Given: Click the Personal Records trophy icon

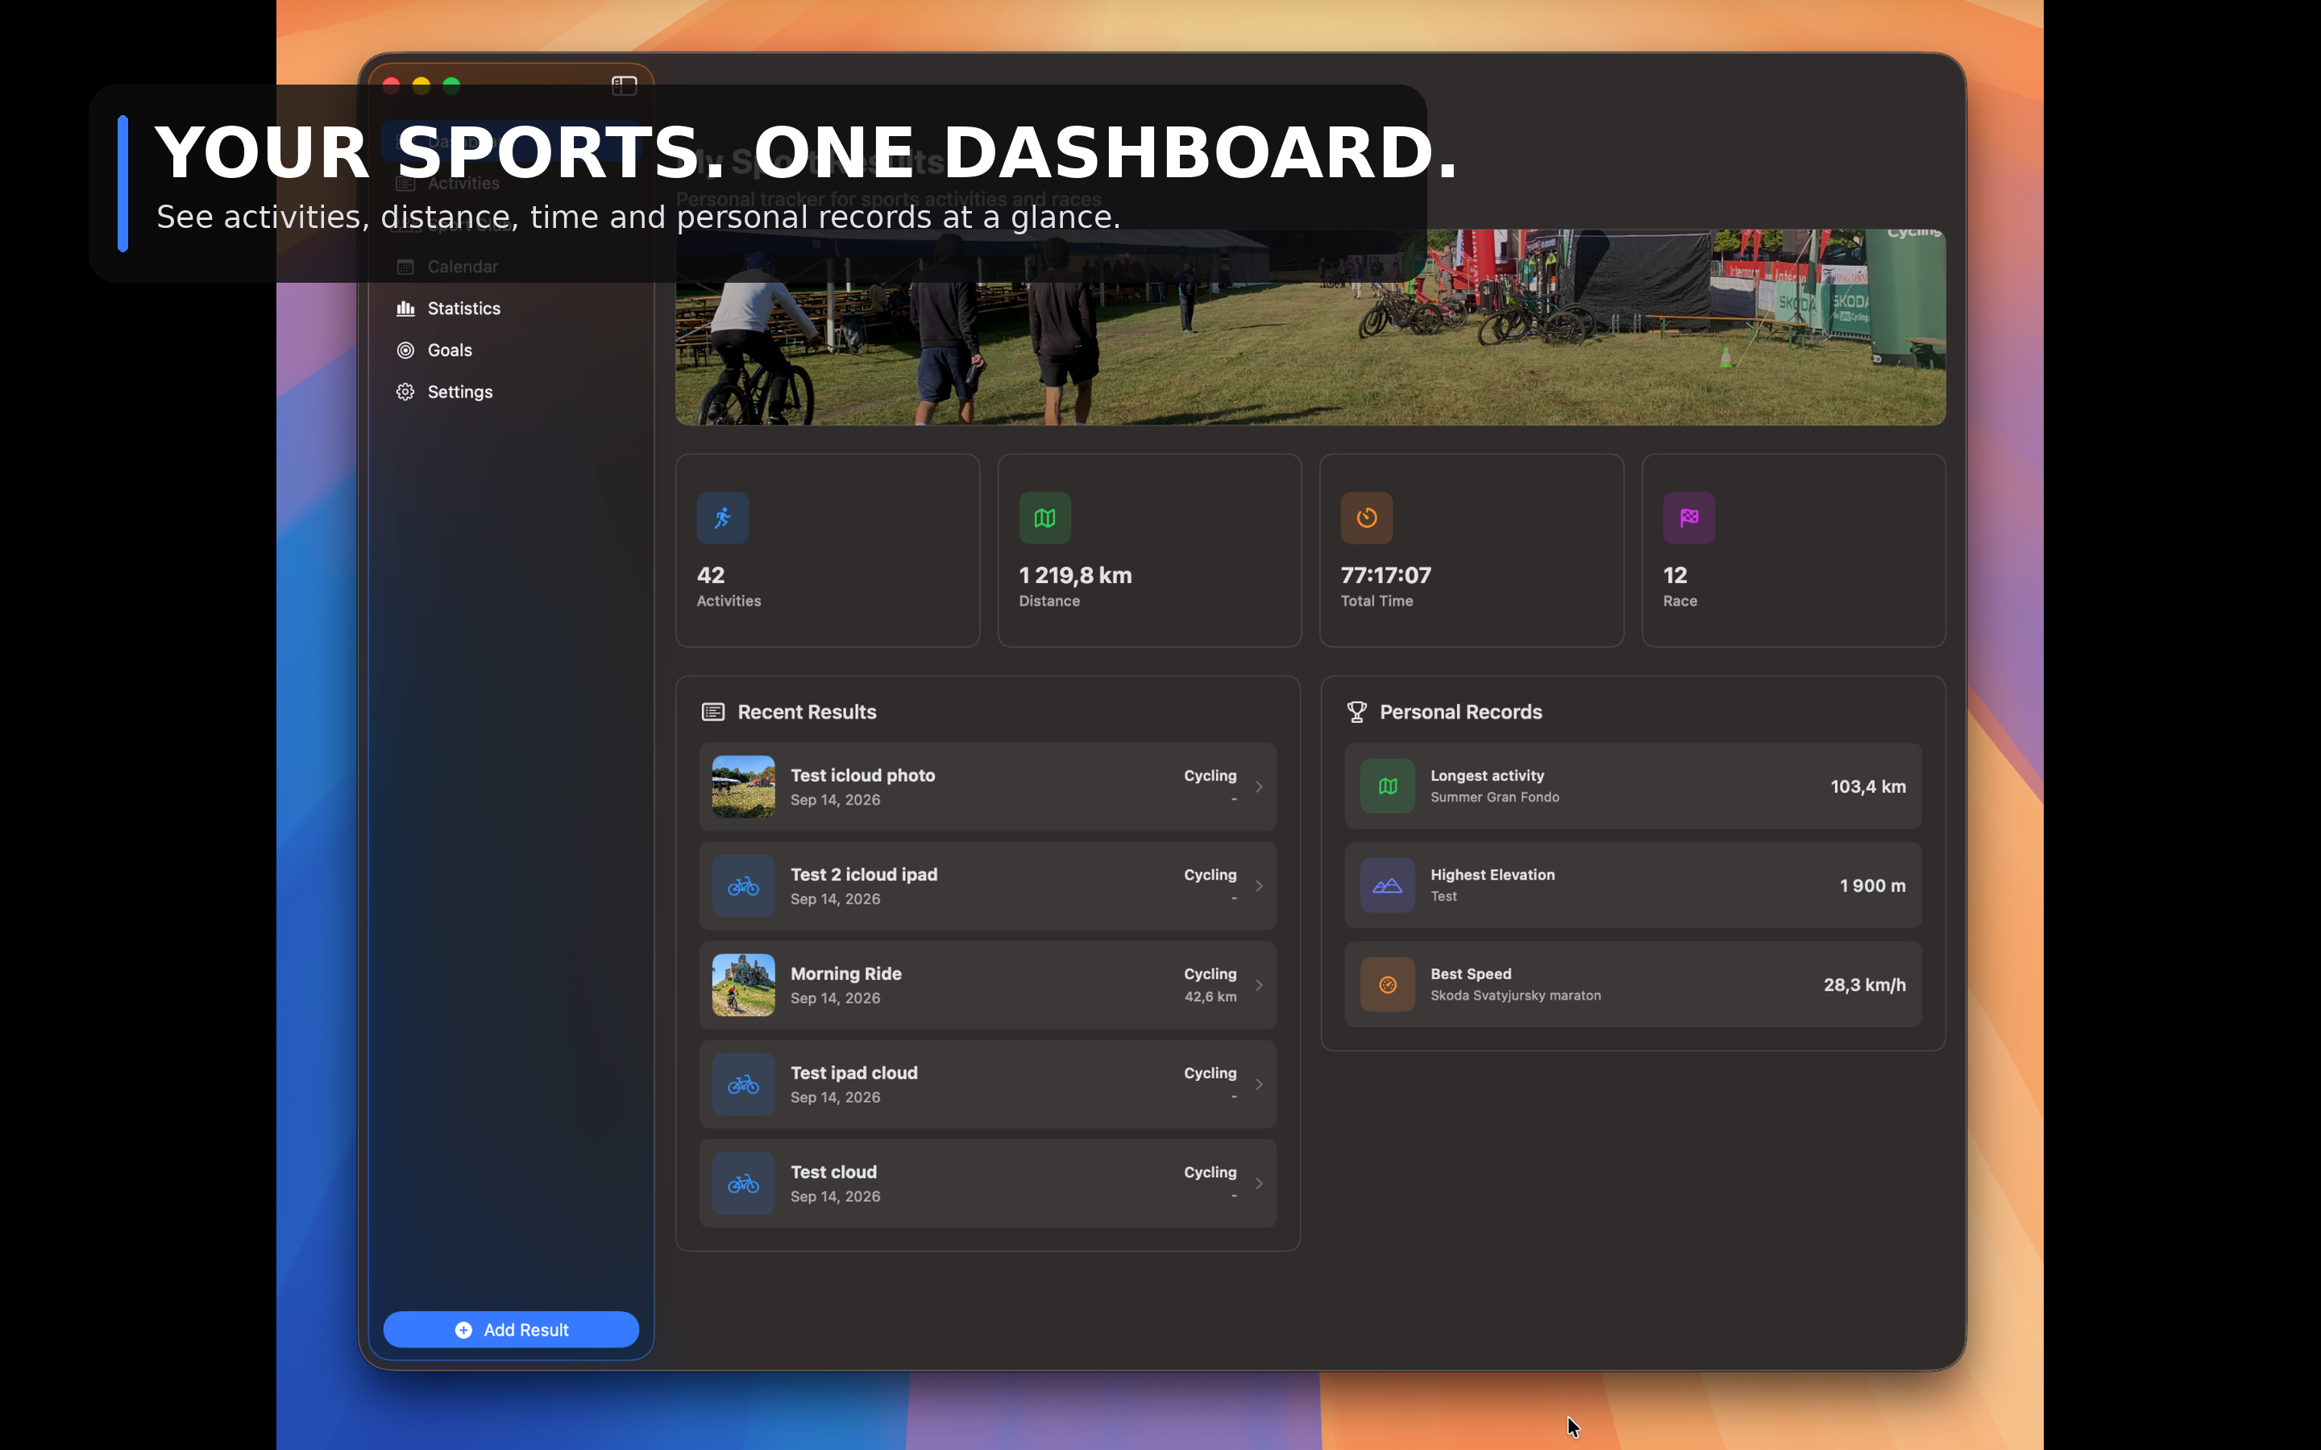Looking at the screenshot, I should tap(1357, 711).
